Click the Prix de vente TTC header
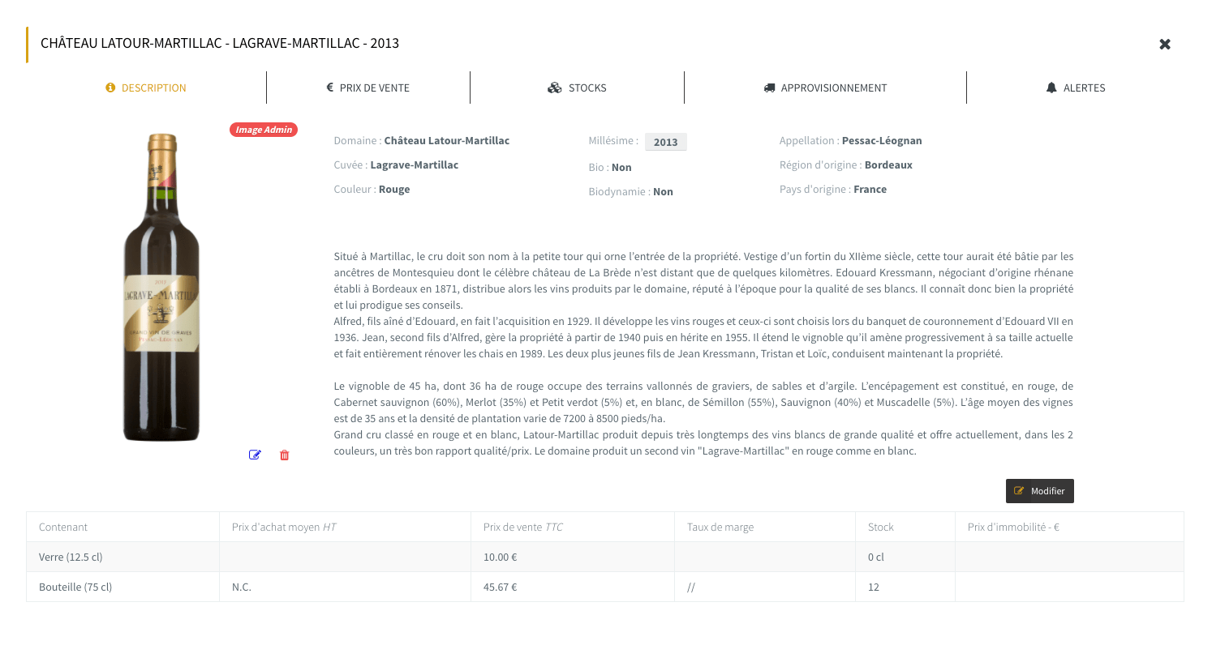 click(573, 527)
